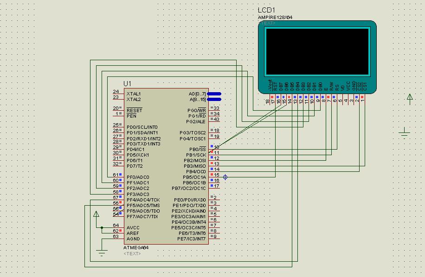Screen dimensions: 425x277
Task: Click the PG2/ALE pin label
Action: click(x=196, y=122)
